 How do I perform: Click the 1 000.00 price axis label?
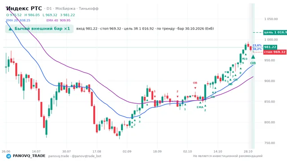(x=271, y=40)
